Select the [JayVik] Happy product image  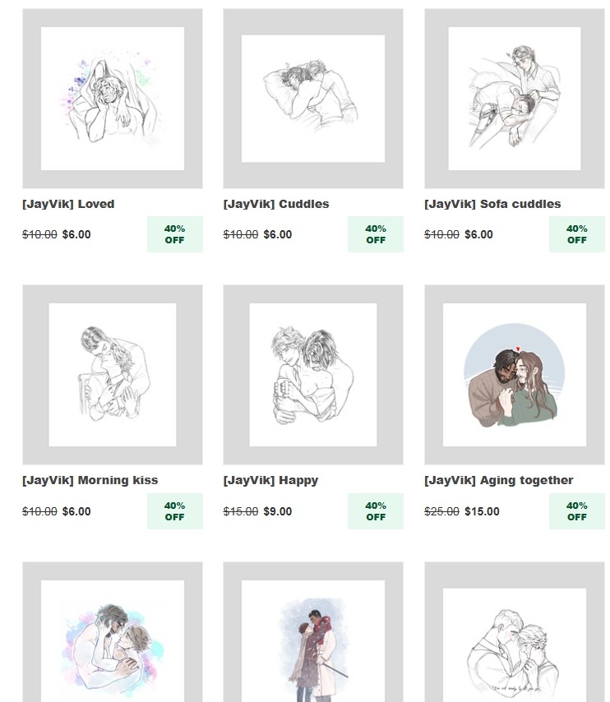pyautogui.click(x=313, y=375)
